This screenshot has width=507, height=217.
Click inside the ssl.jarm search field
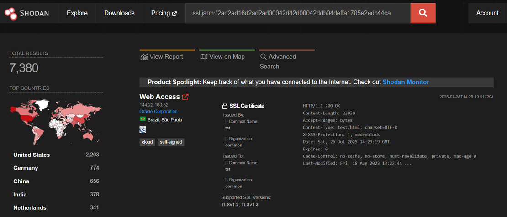point(297,13)
